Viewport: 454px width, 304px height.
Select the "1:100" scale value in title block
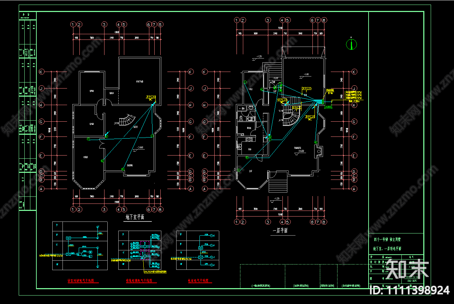[412, 267]
